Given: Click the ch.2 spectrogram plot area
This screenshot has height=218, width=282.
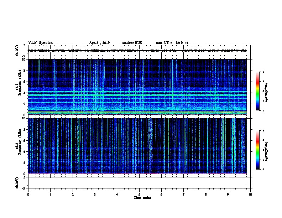Looking at the screenshot, I should click(137, 146).
